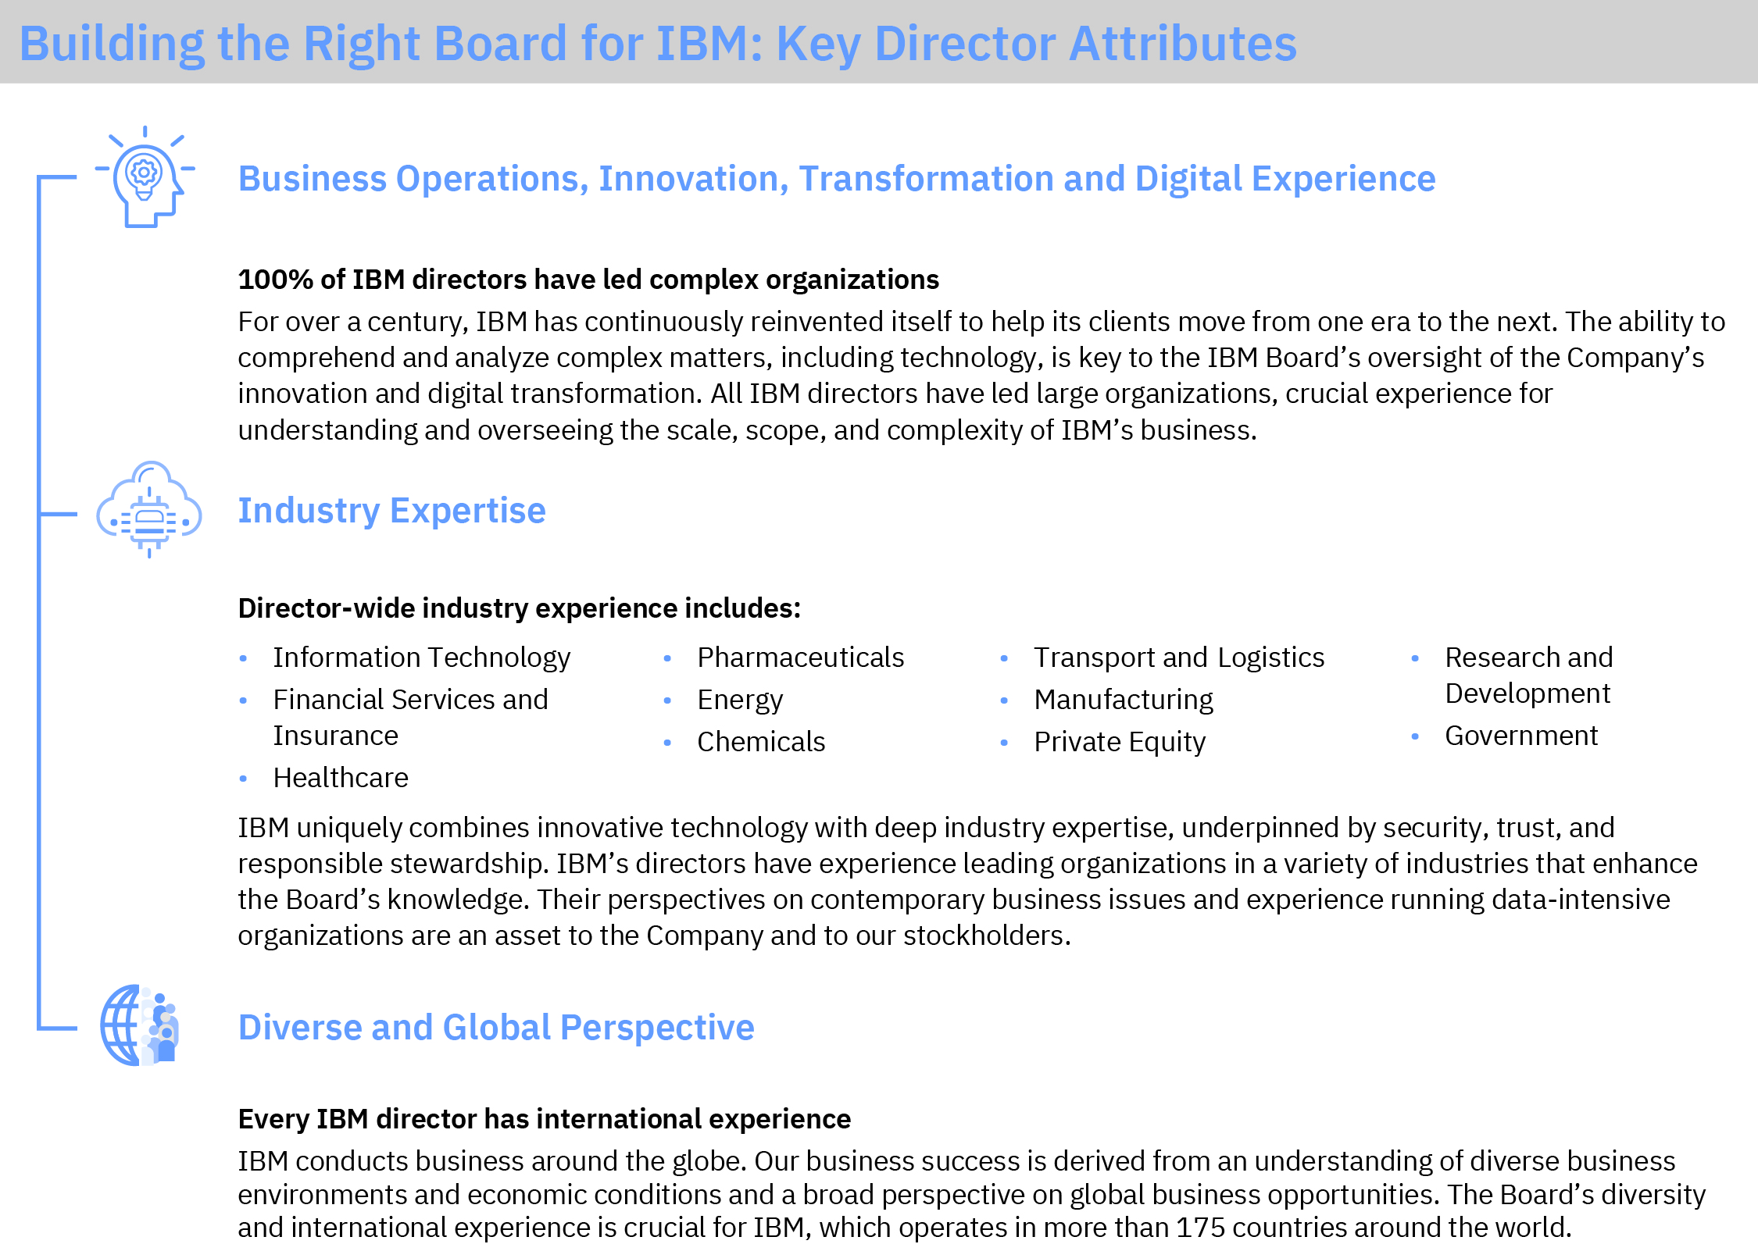1758x1244 pixels.
Task: Click the 'Private Equity' bullet item
Action: pos(1120,742)
